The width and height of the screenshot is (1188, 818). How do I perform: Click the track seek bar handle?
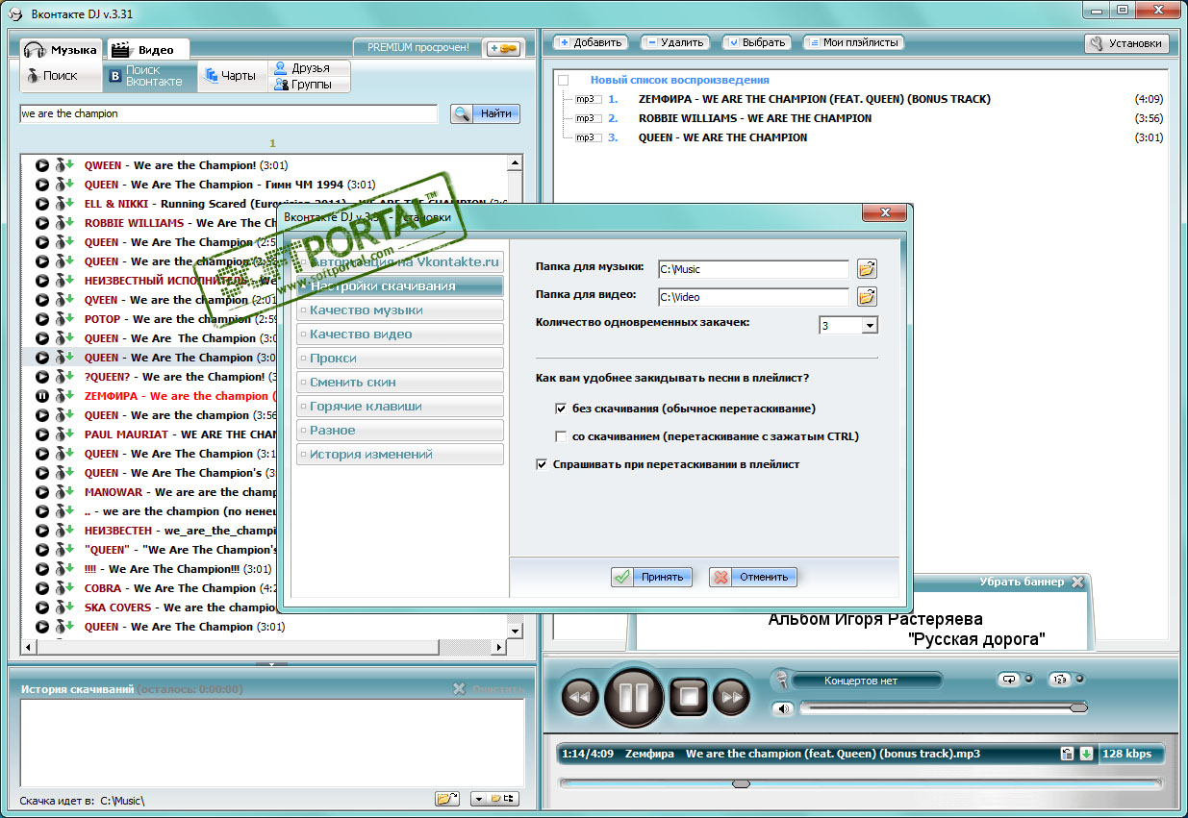point(741,783)
